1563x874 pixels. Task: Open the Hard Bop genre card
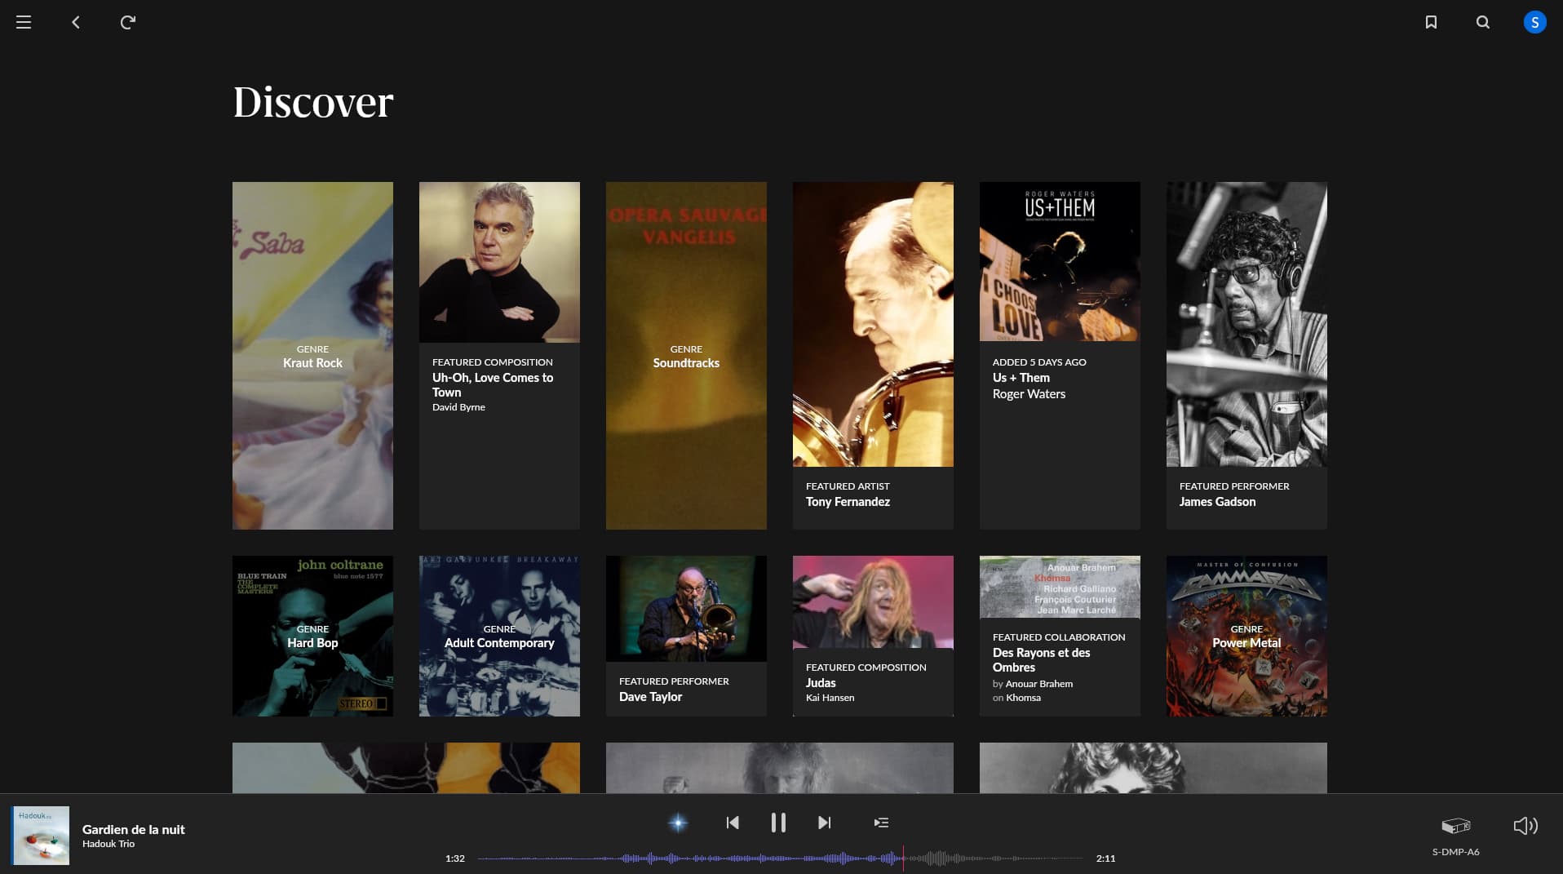[x=312, y=636]
